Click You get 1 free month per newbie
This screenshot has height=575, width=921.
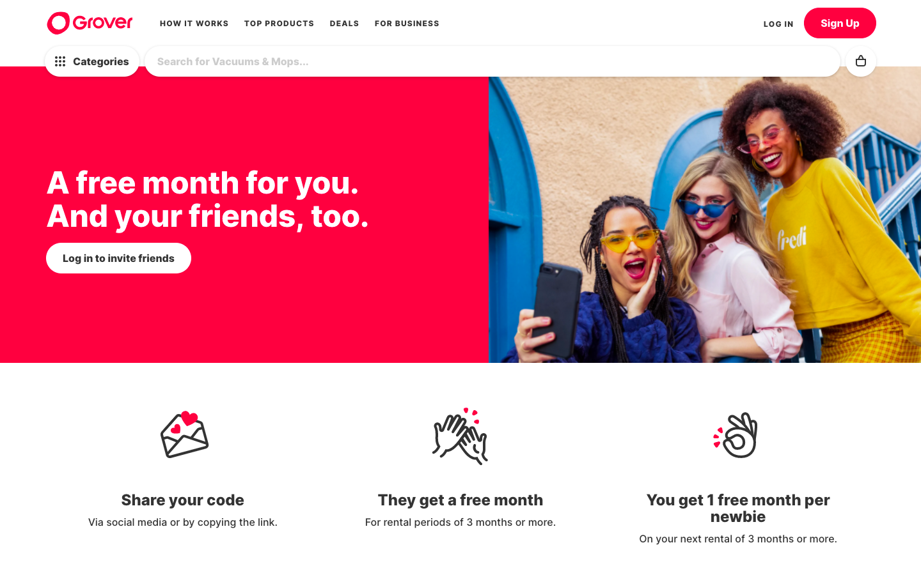[738, 509]
